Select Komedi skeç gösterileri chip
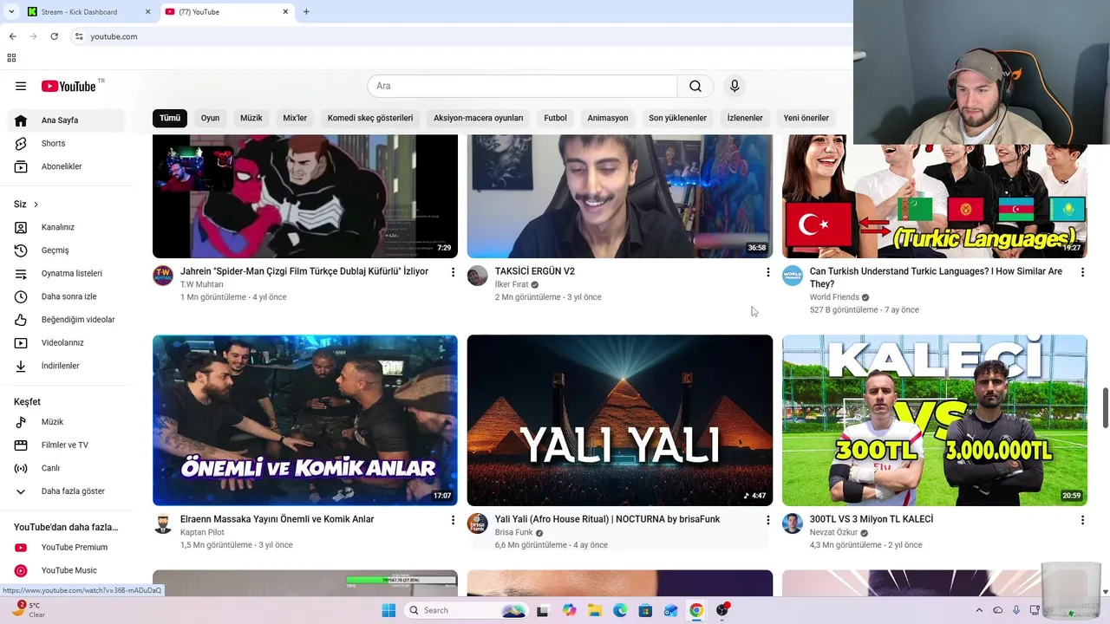Image resolution: width=1110 pixels, height=624 pixels. point(370,118)
